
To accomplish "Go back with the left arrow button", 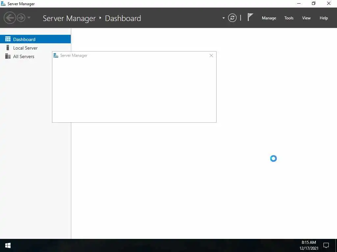I will (x=10, y=18).
